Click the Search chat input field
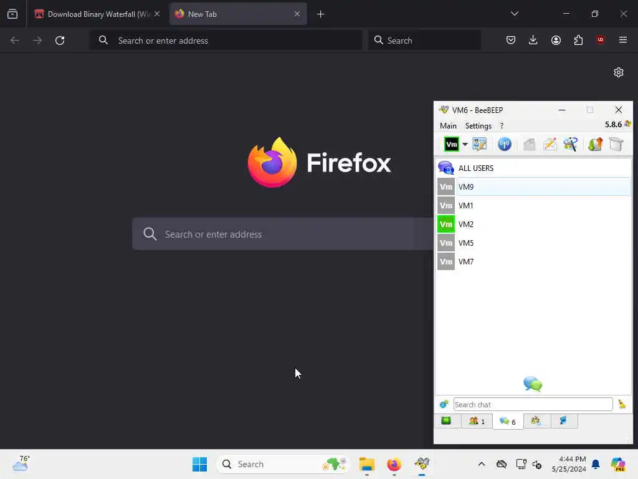The image size is (638, 479). (x=533, y=404)
